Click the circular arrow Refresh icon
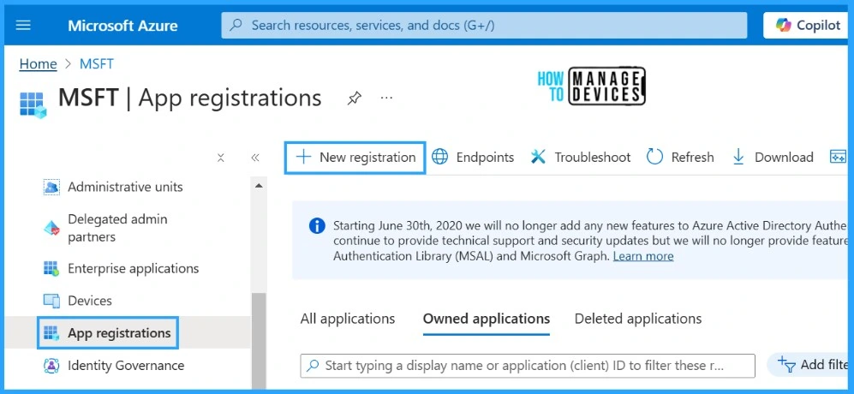 click(654, 157)
